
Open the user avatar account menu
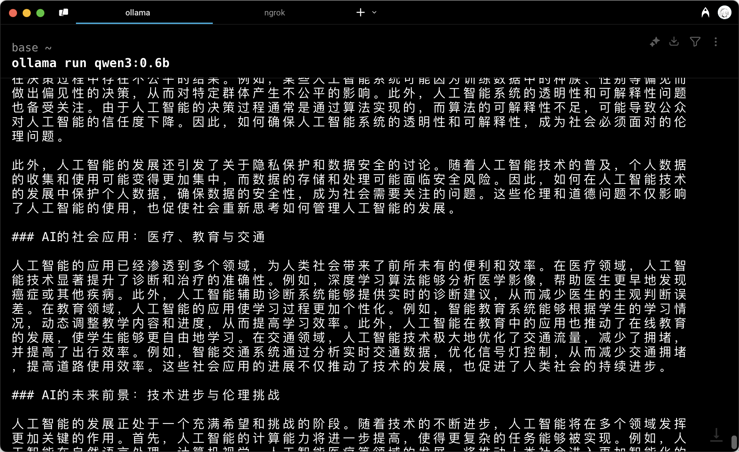coord(724,13)
